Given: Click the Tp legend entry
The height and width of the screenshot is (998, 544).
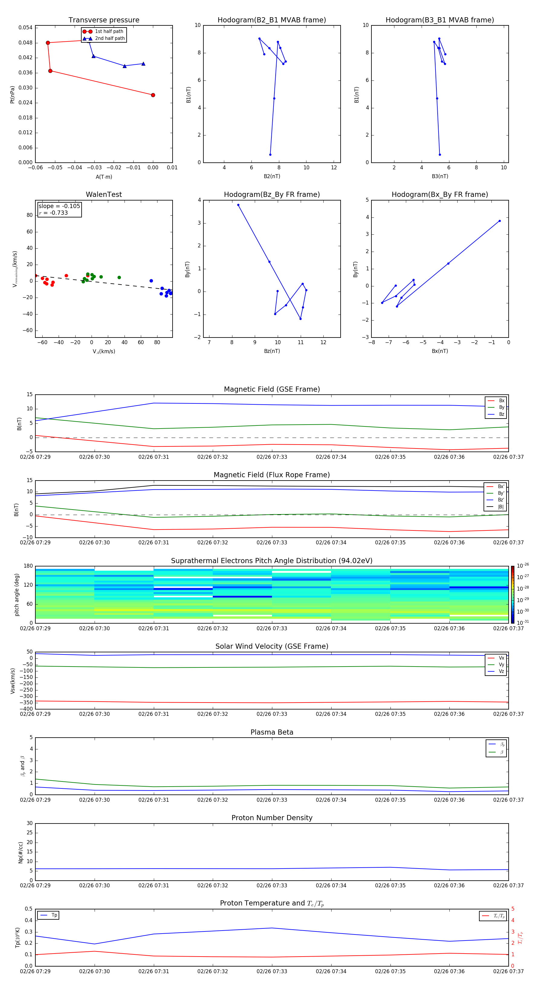Looking at the screenshot, I should tap(48, 915).
